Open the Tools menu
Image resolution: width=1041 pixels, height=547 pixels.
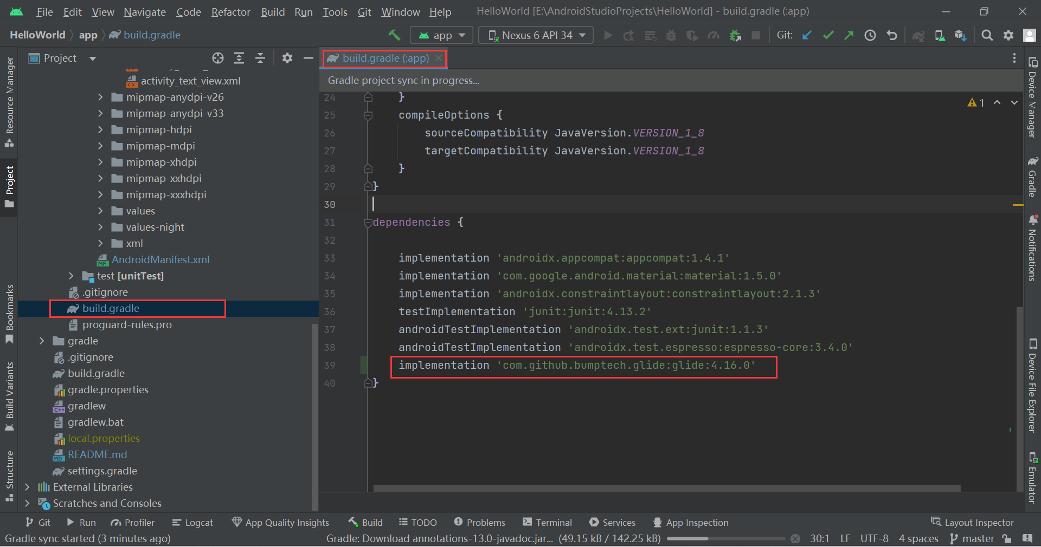point(335,12)
